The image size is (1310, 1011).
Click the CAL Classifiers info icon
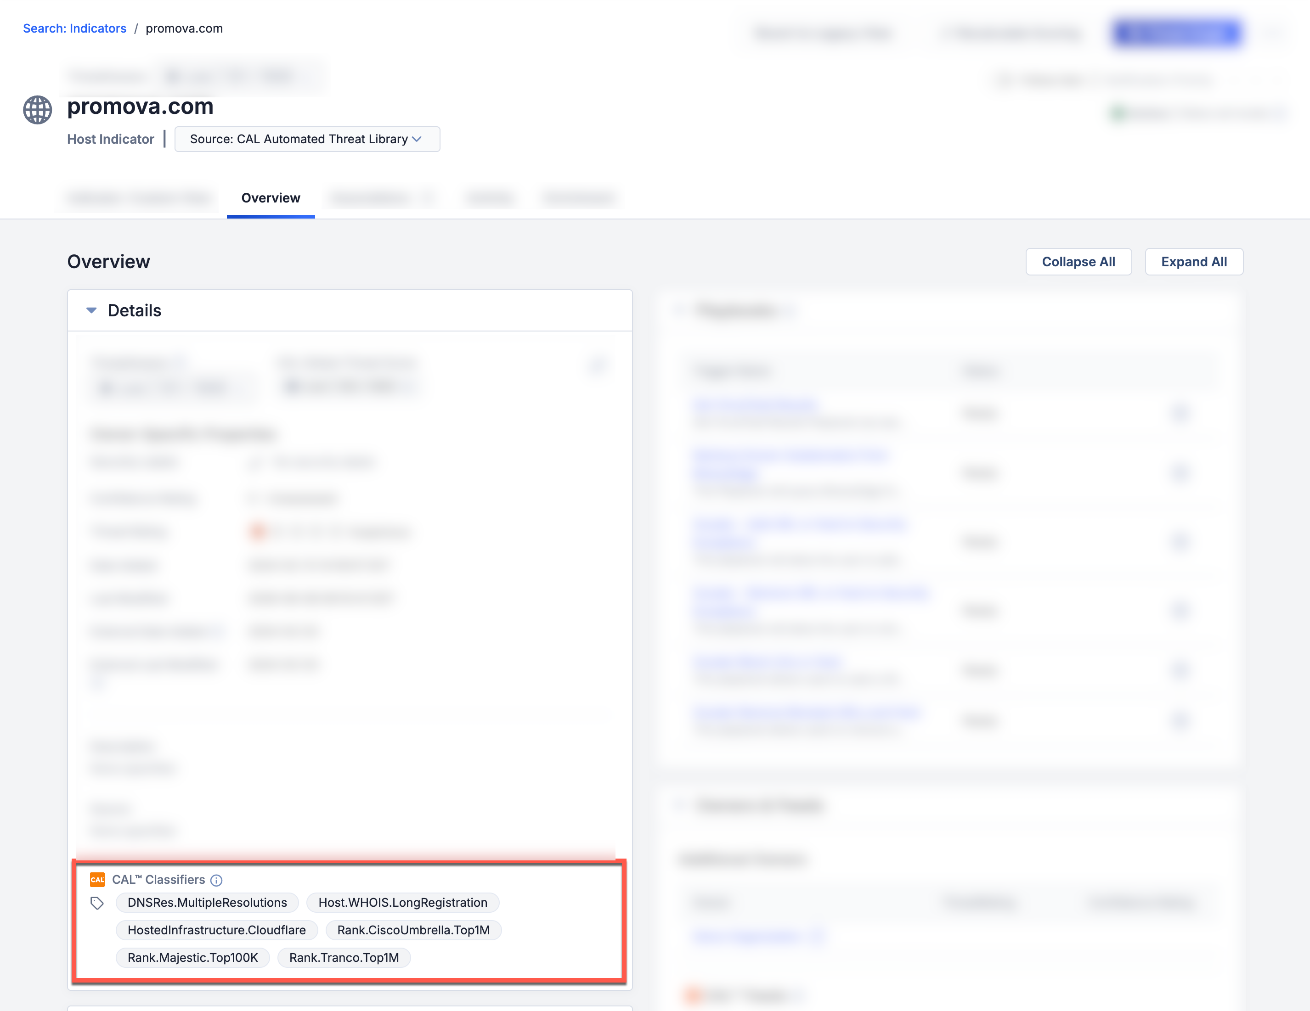coord(216,880)
